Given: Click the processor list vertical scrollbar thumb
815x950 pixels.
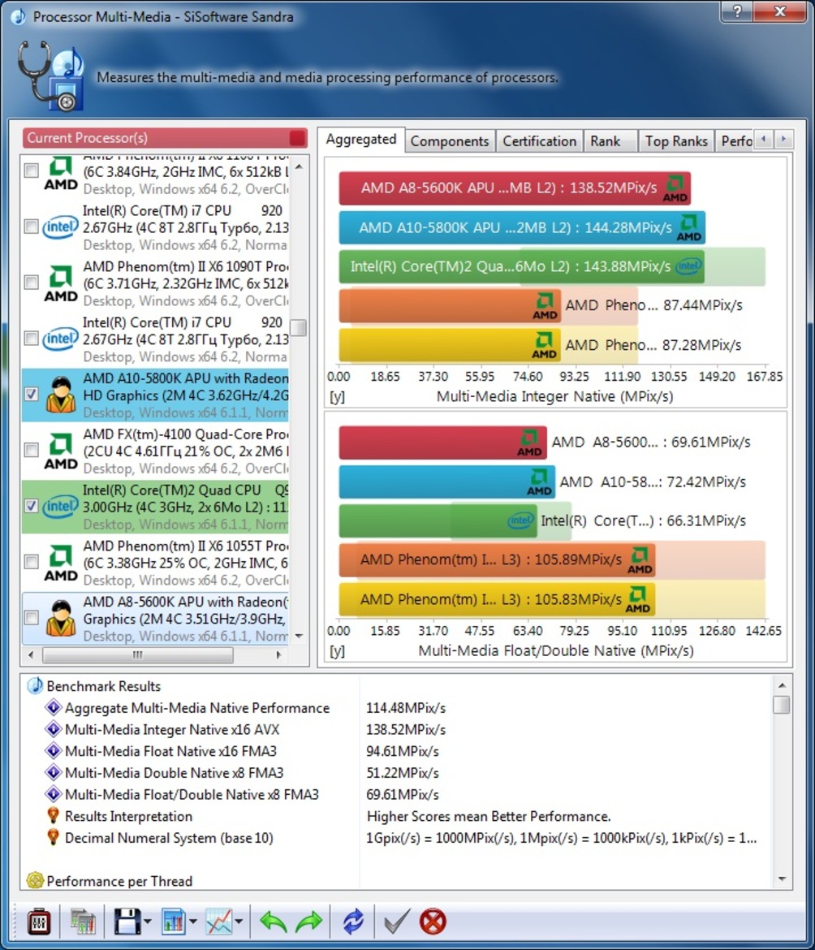Looking at the screenshot, I should pos(299,328).
